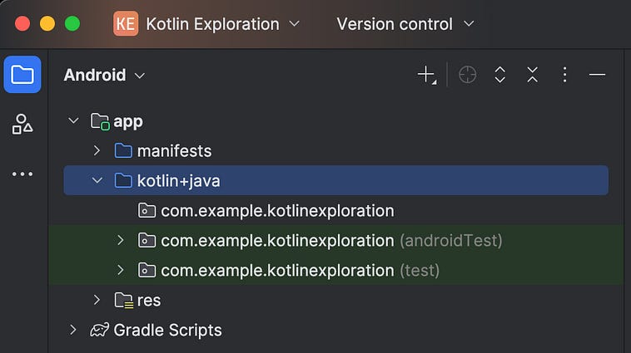The width and height of the screenshot is (631, 353).
Task: Expand the res folder
Action: 97,300
